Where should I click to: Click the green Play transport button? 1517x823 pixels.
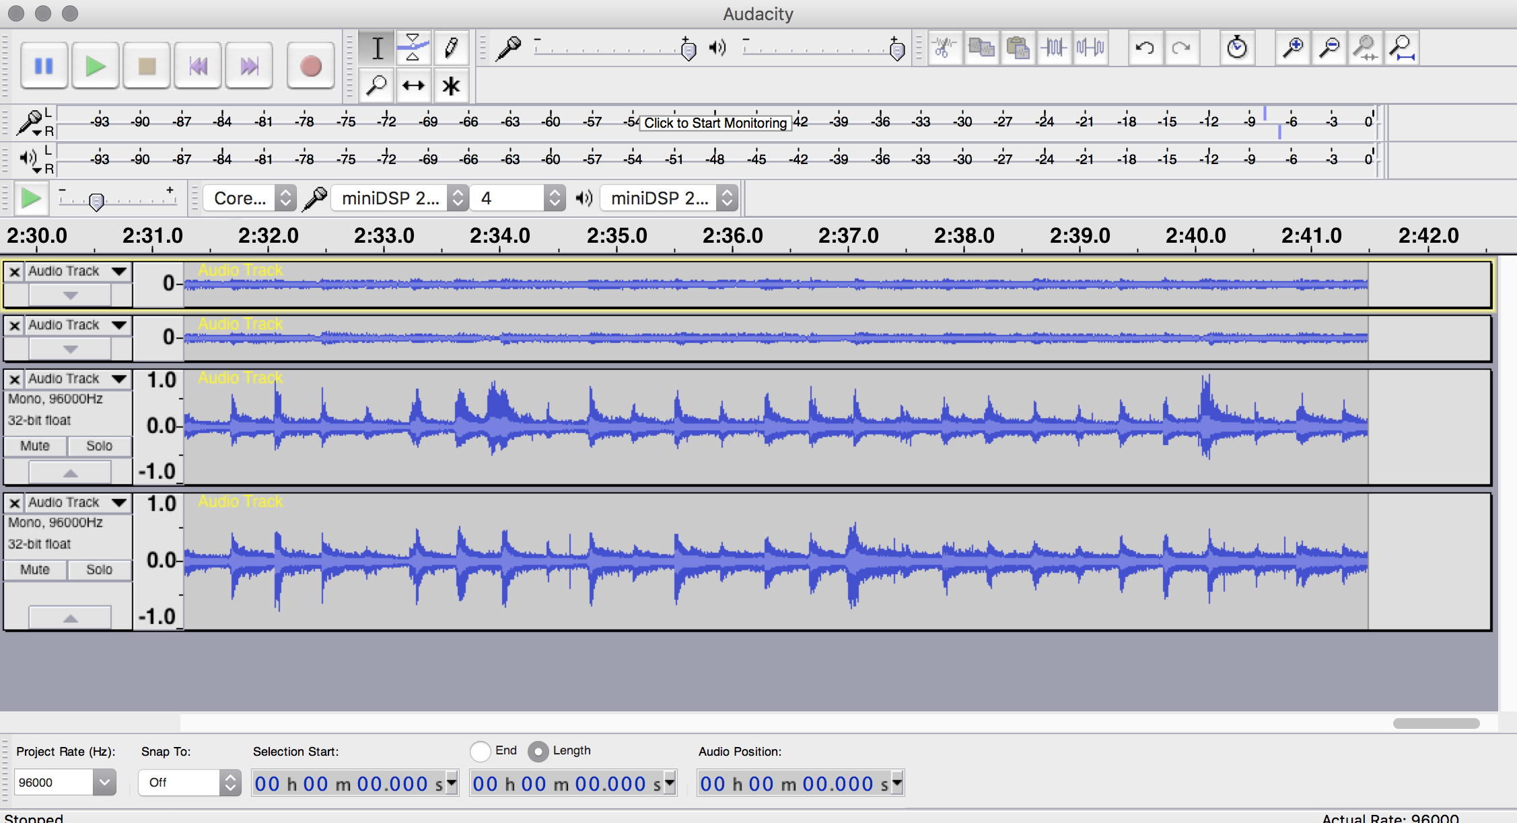click(x=96, y=66)
